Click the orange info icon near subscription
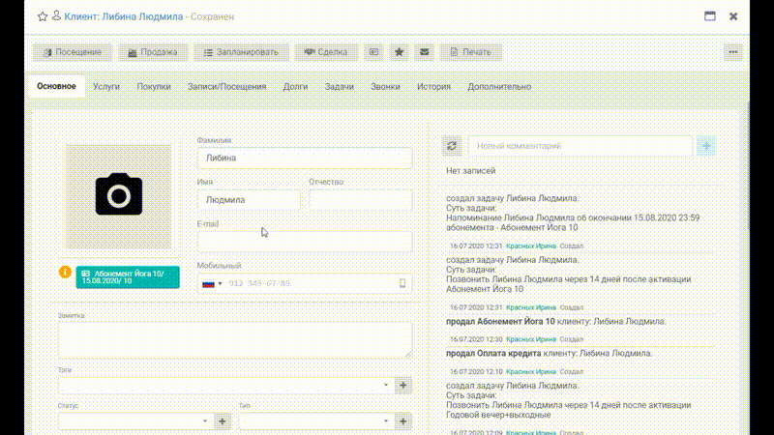Screen dimensions: 774x435 (65, 272)
